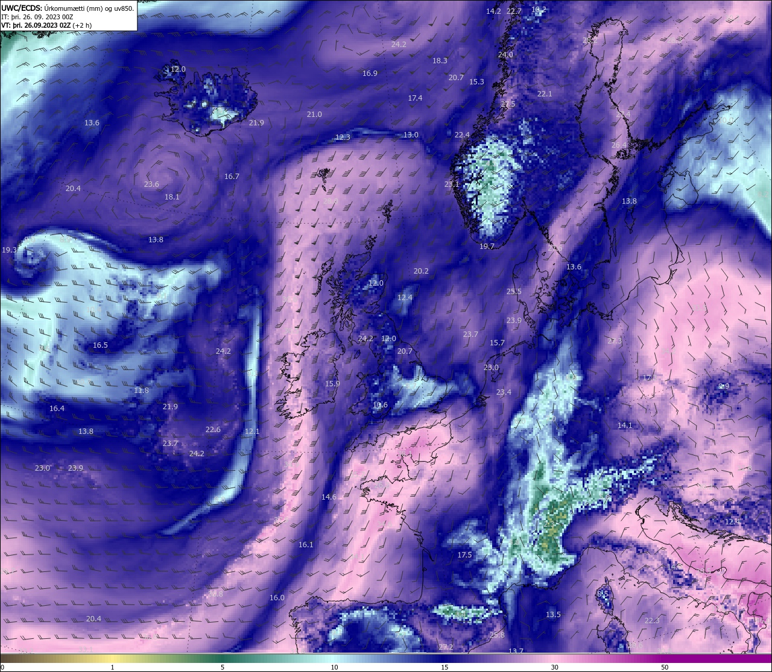Select the 14.1 value label
Image resolution: width=772 pixels, height=672 pixels.
(625, 425)
